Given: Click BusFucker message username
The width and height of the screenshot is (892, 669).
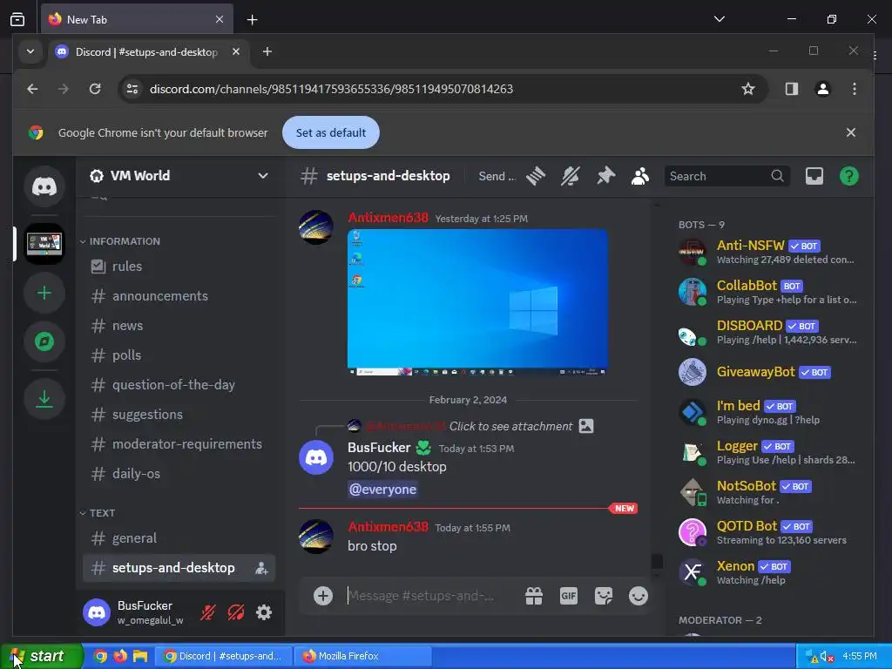Looking at the screenshot, I should pyautogui.click(x=379, y=448).
